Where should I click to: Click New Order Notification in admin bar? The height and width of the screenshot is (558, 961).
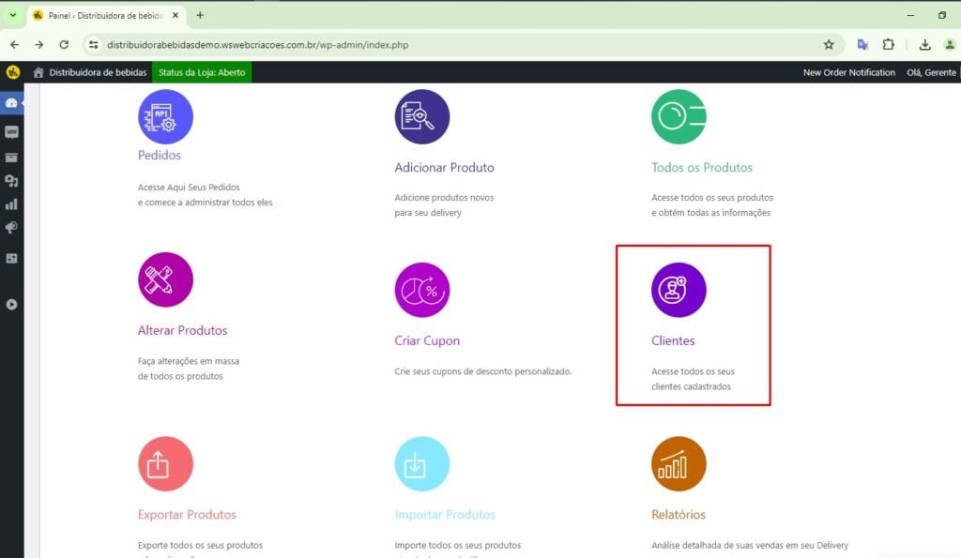[848, 72]
